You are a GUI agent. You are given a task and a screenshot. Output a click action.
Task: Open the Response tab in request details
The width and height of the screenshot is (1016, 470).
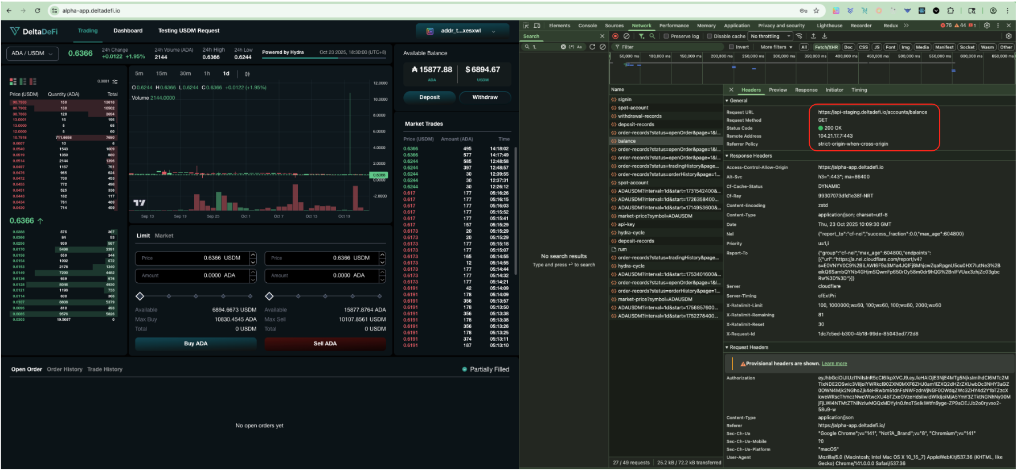point(806,90)
